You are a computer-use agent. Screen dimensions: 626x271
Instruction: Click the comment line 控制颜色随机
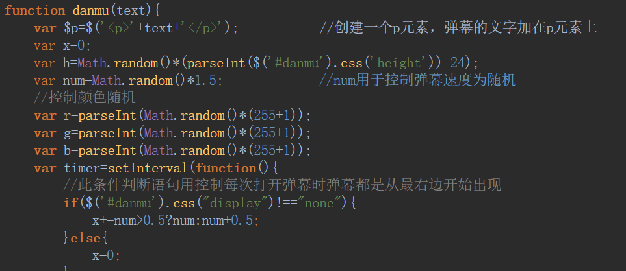point(85,98)
